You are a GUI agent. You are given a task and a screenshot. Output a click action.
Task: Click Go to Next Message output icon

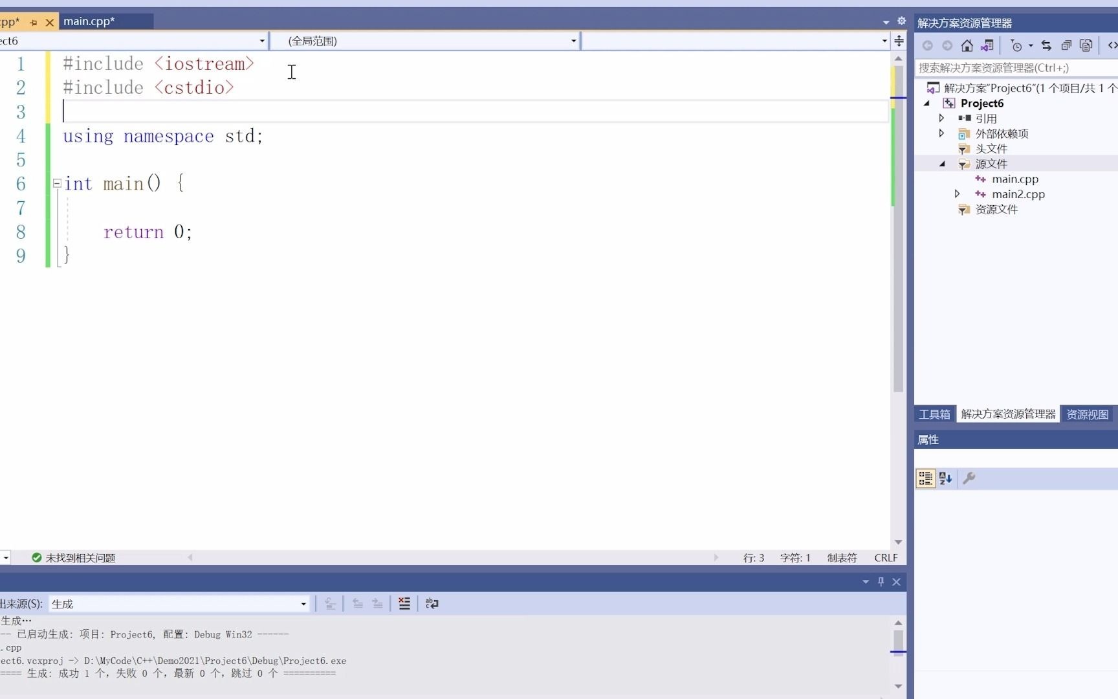tap(377, 604)
